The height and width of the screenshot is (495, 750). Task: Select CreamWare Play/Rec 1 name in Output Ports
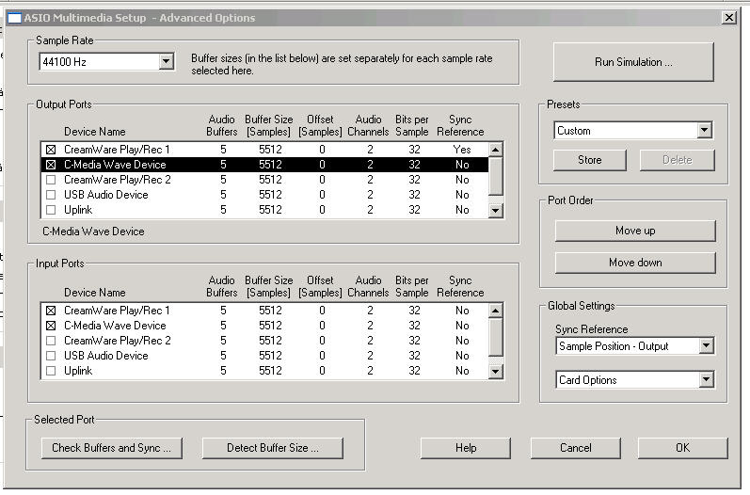[x=117, y=150]
